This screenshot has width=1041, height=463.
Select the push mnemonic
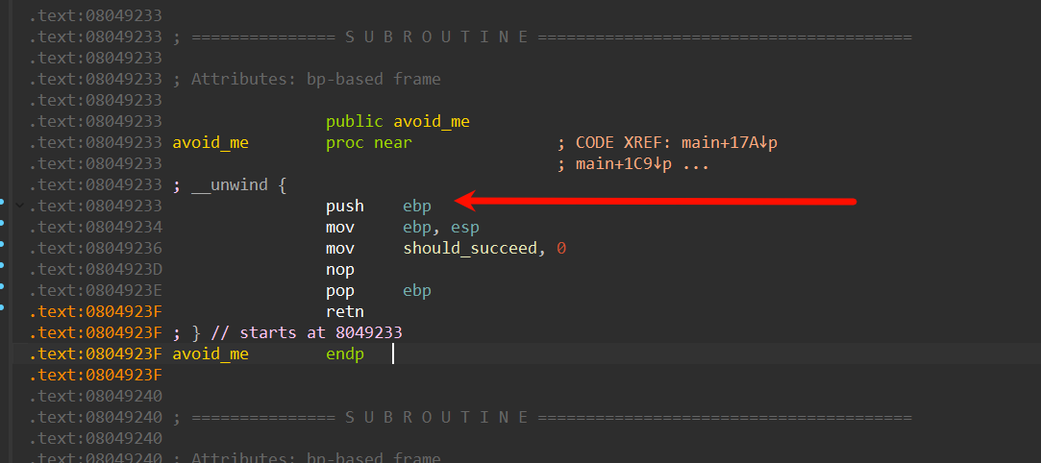[x=345, y=207]
